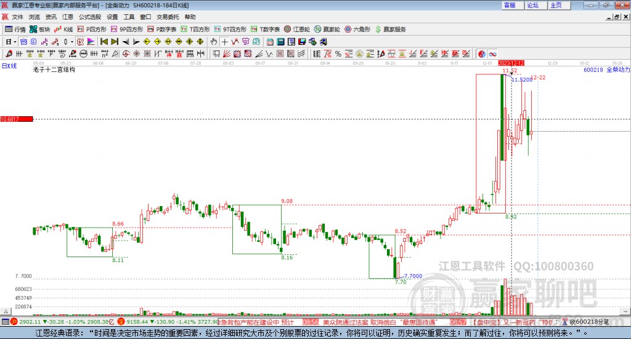Open the calendar icon in toolbar

270,42
